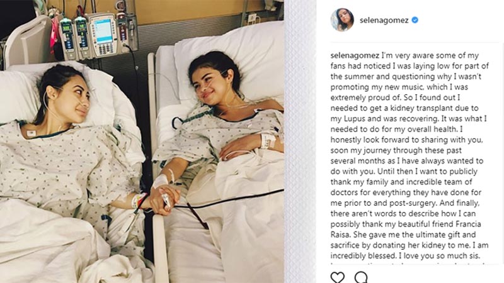Open the circular profile avatar
This screenshot has height=283, width=504.
342,20
